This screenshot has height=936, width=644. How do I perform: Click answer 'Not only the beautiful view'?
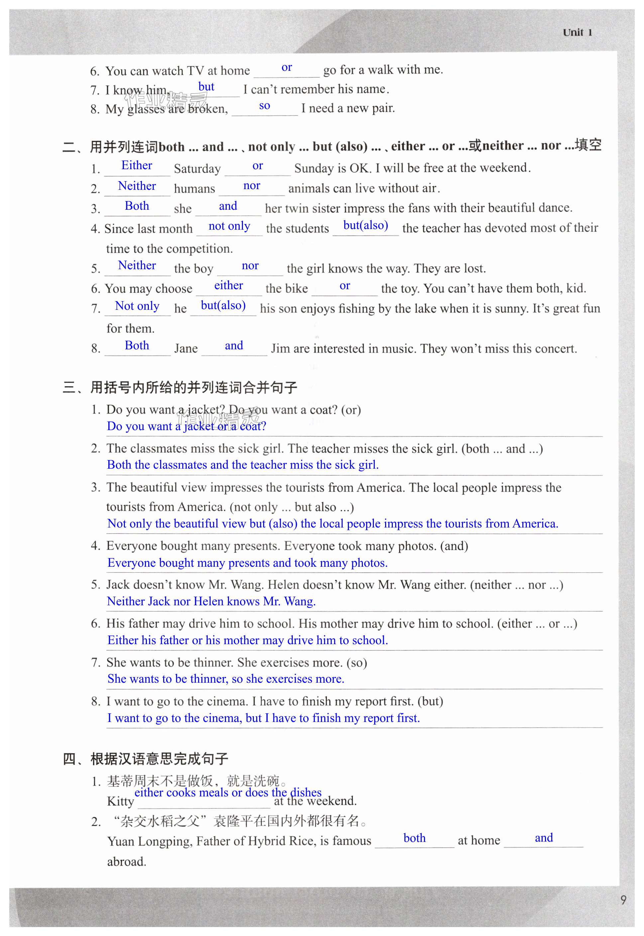(x=333, y=524)
